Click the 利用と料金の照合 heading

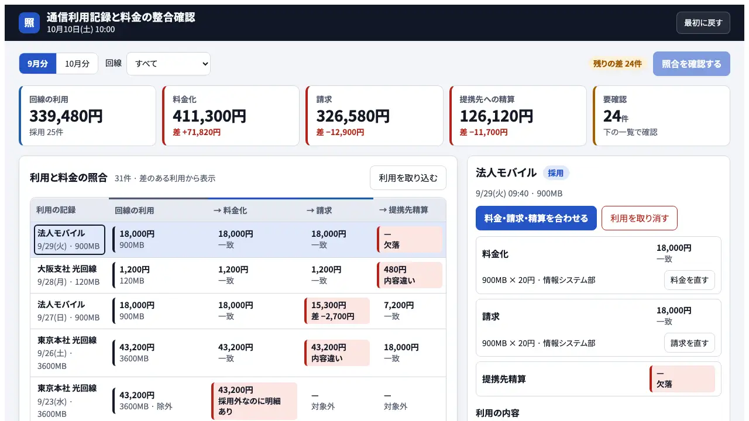[x=68, y=178]
